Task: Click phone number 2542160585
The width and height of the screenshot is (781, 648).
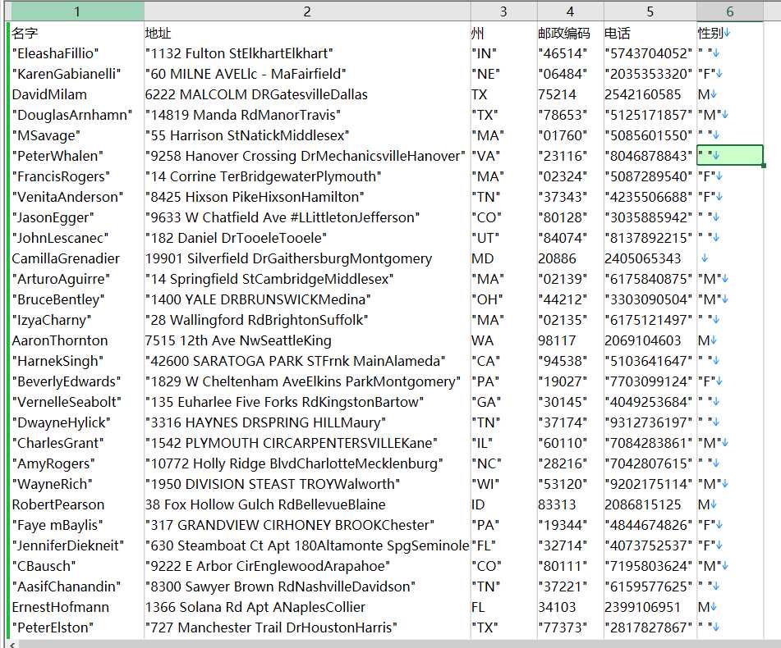Action: pyautogui.click(x=650, y=94)
